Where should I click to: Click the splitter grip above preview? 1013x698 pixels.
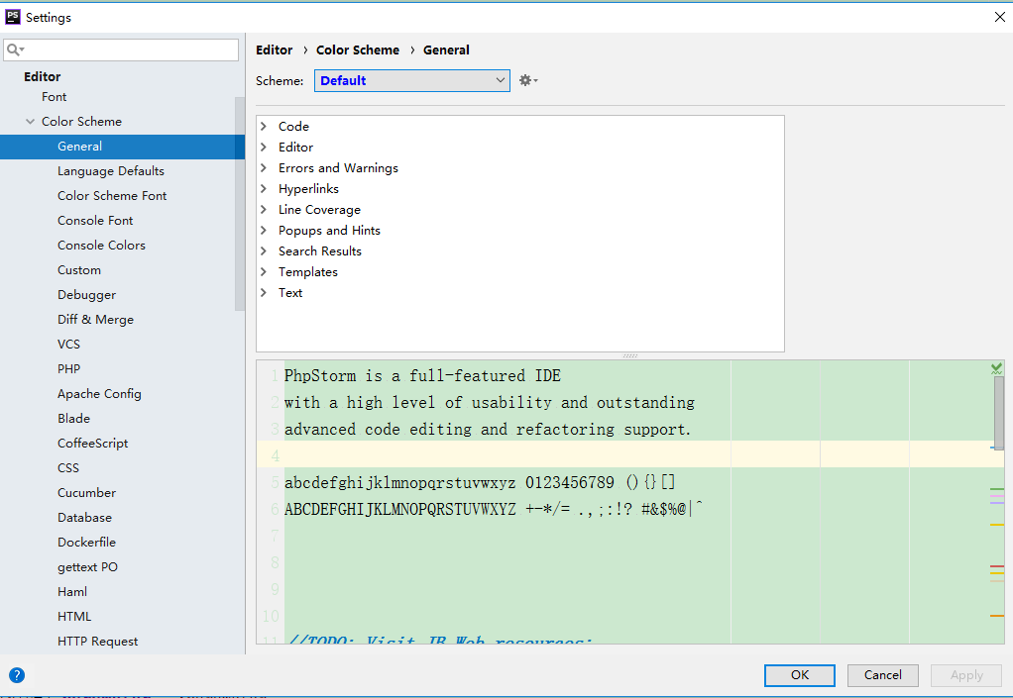point(629,355)
